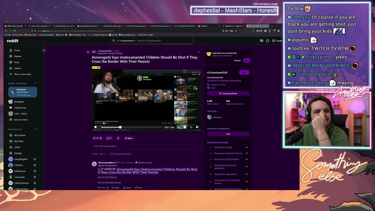Open Reddit chat icon in header
The width and height of the screenshot is (375, 211).
click(x=267, y=41)
